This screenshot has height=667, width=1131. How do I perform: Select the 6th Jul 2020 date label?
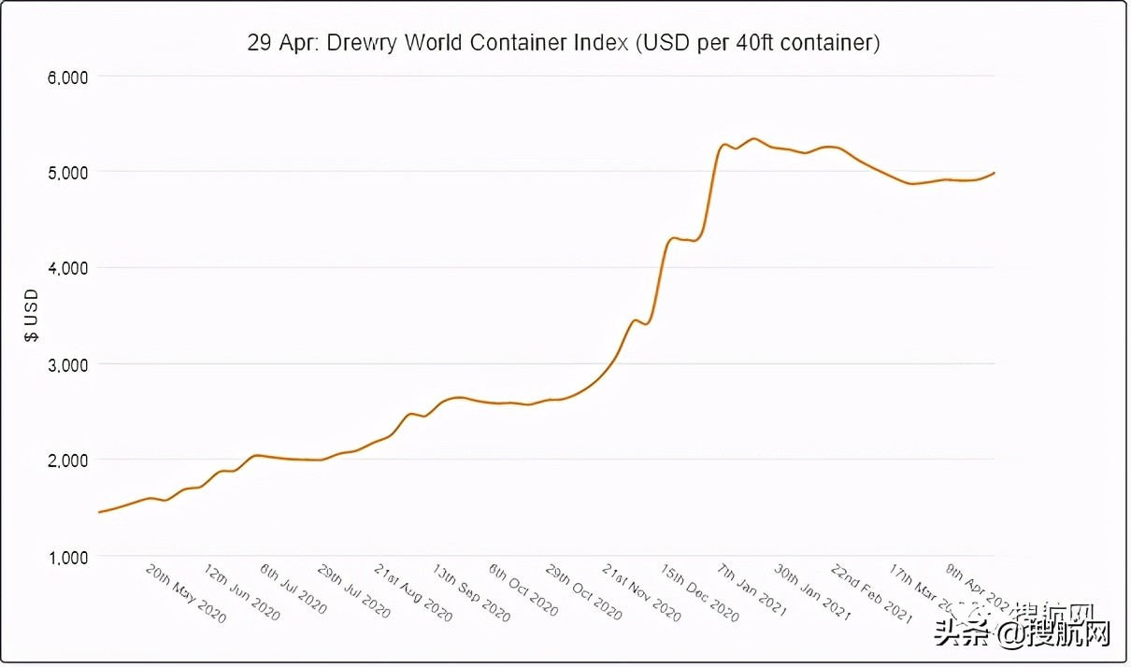tap(293, 590)
